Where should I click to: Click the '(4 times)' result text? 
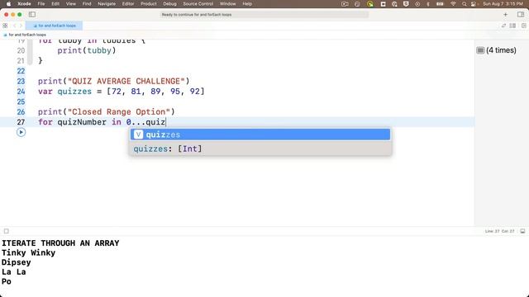501,50
